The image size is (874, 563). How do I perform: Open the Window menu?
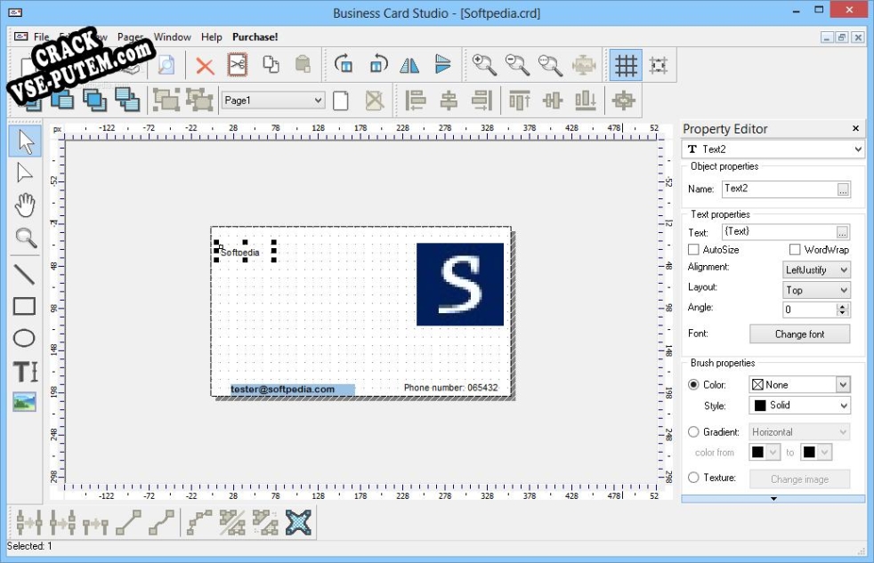tap(173, 36)
